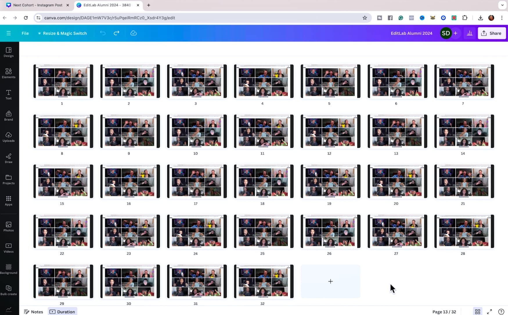Open the Bulk create app

coord(8,290)
